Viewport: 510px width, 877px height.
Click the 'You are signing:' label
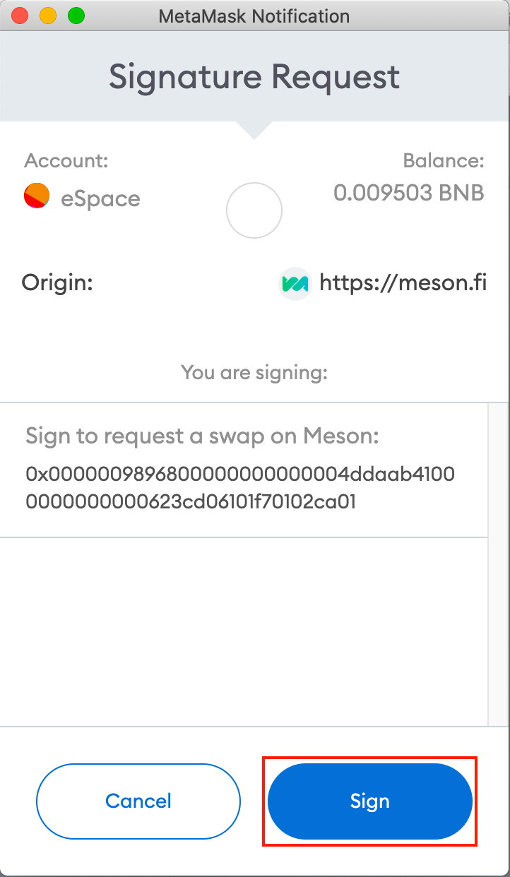254,373
